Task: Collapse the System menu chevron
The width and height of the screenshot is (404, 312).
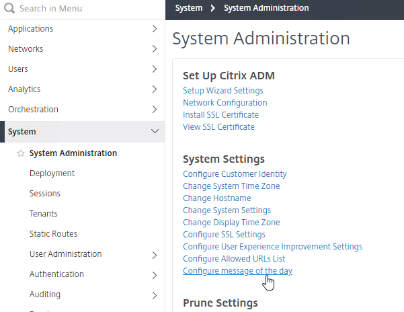Action: [155, 131]
